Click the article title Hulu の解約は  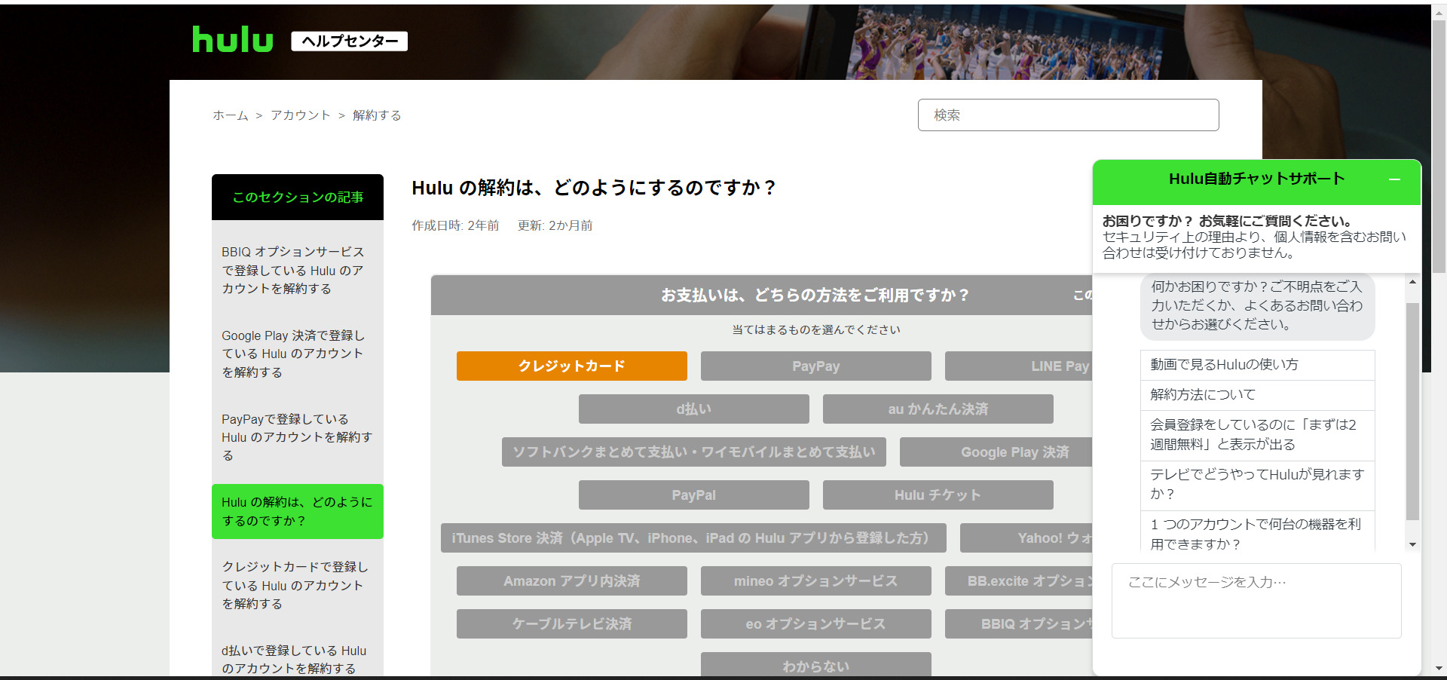click(593, 188)
